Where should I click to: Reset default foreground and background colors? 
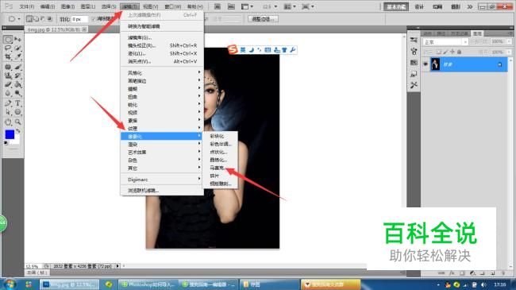pyautogui.click(x=6, y=143)
